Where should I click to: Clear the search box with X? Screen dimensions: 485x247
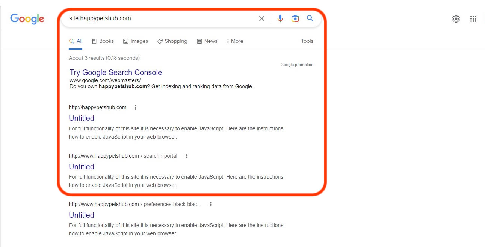[262, 18]
